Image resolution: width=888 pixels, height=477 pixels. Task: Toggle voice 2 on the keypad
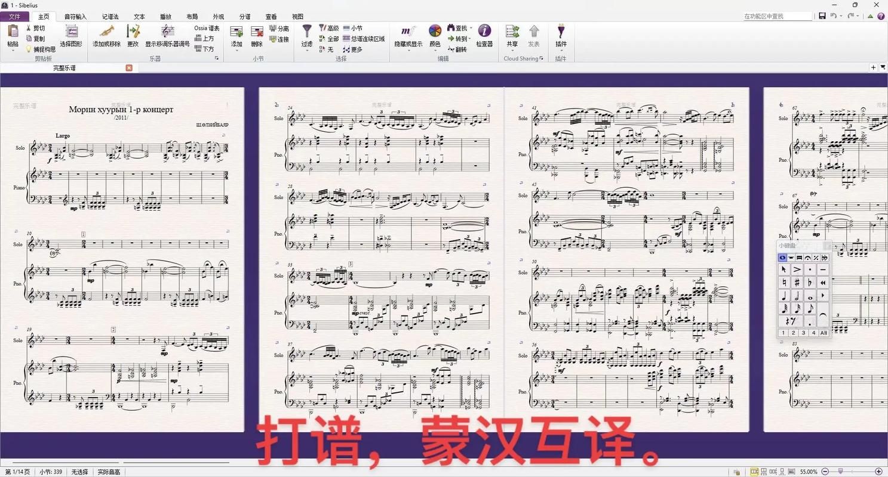793,333
